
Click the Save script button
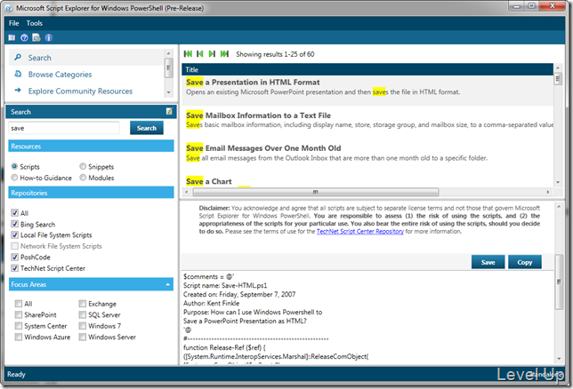[x=488, y=262]
